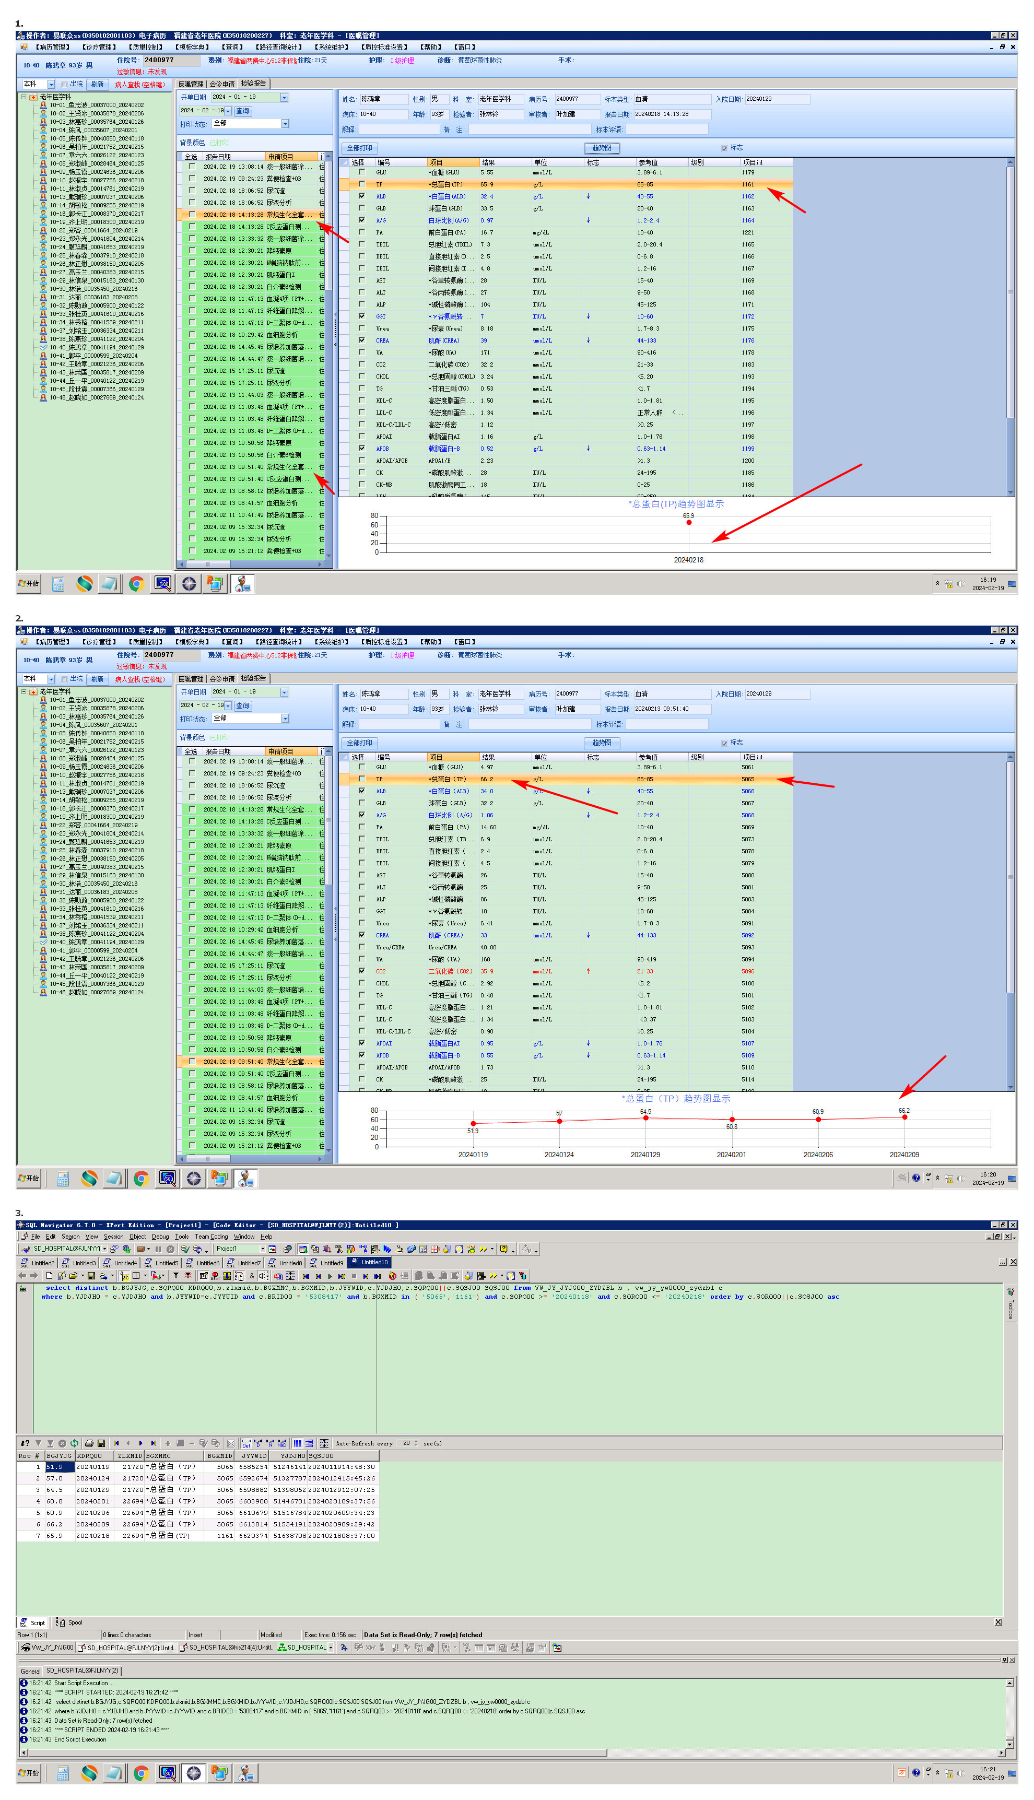Open the Spool tab below the results grid
The height and width of the screenshot is (1800, 1034).
[70, 1622]
